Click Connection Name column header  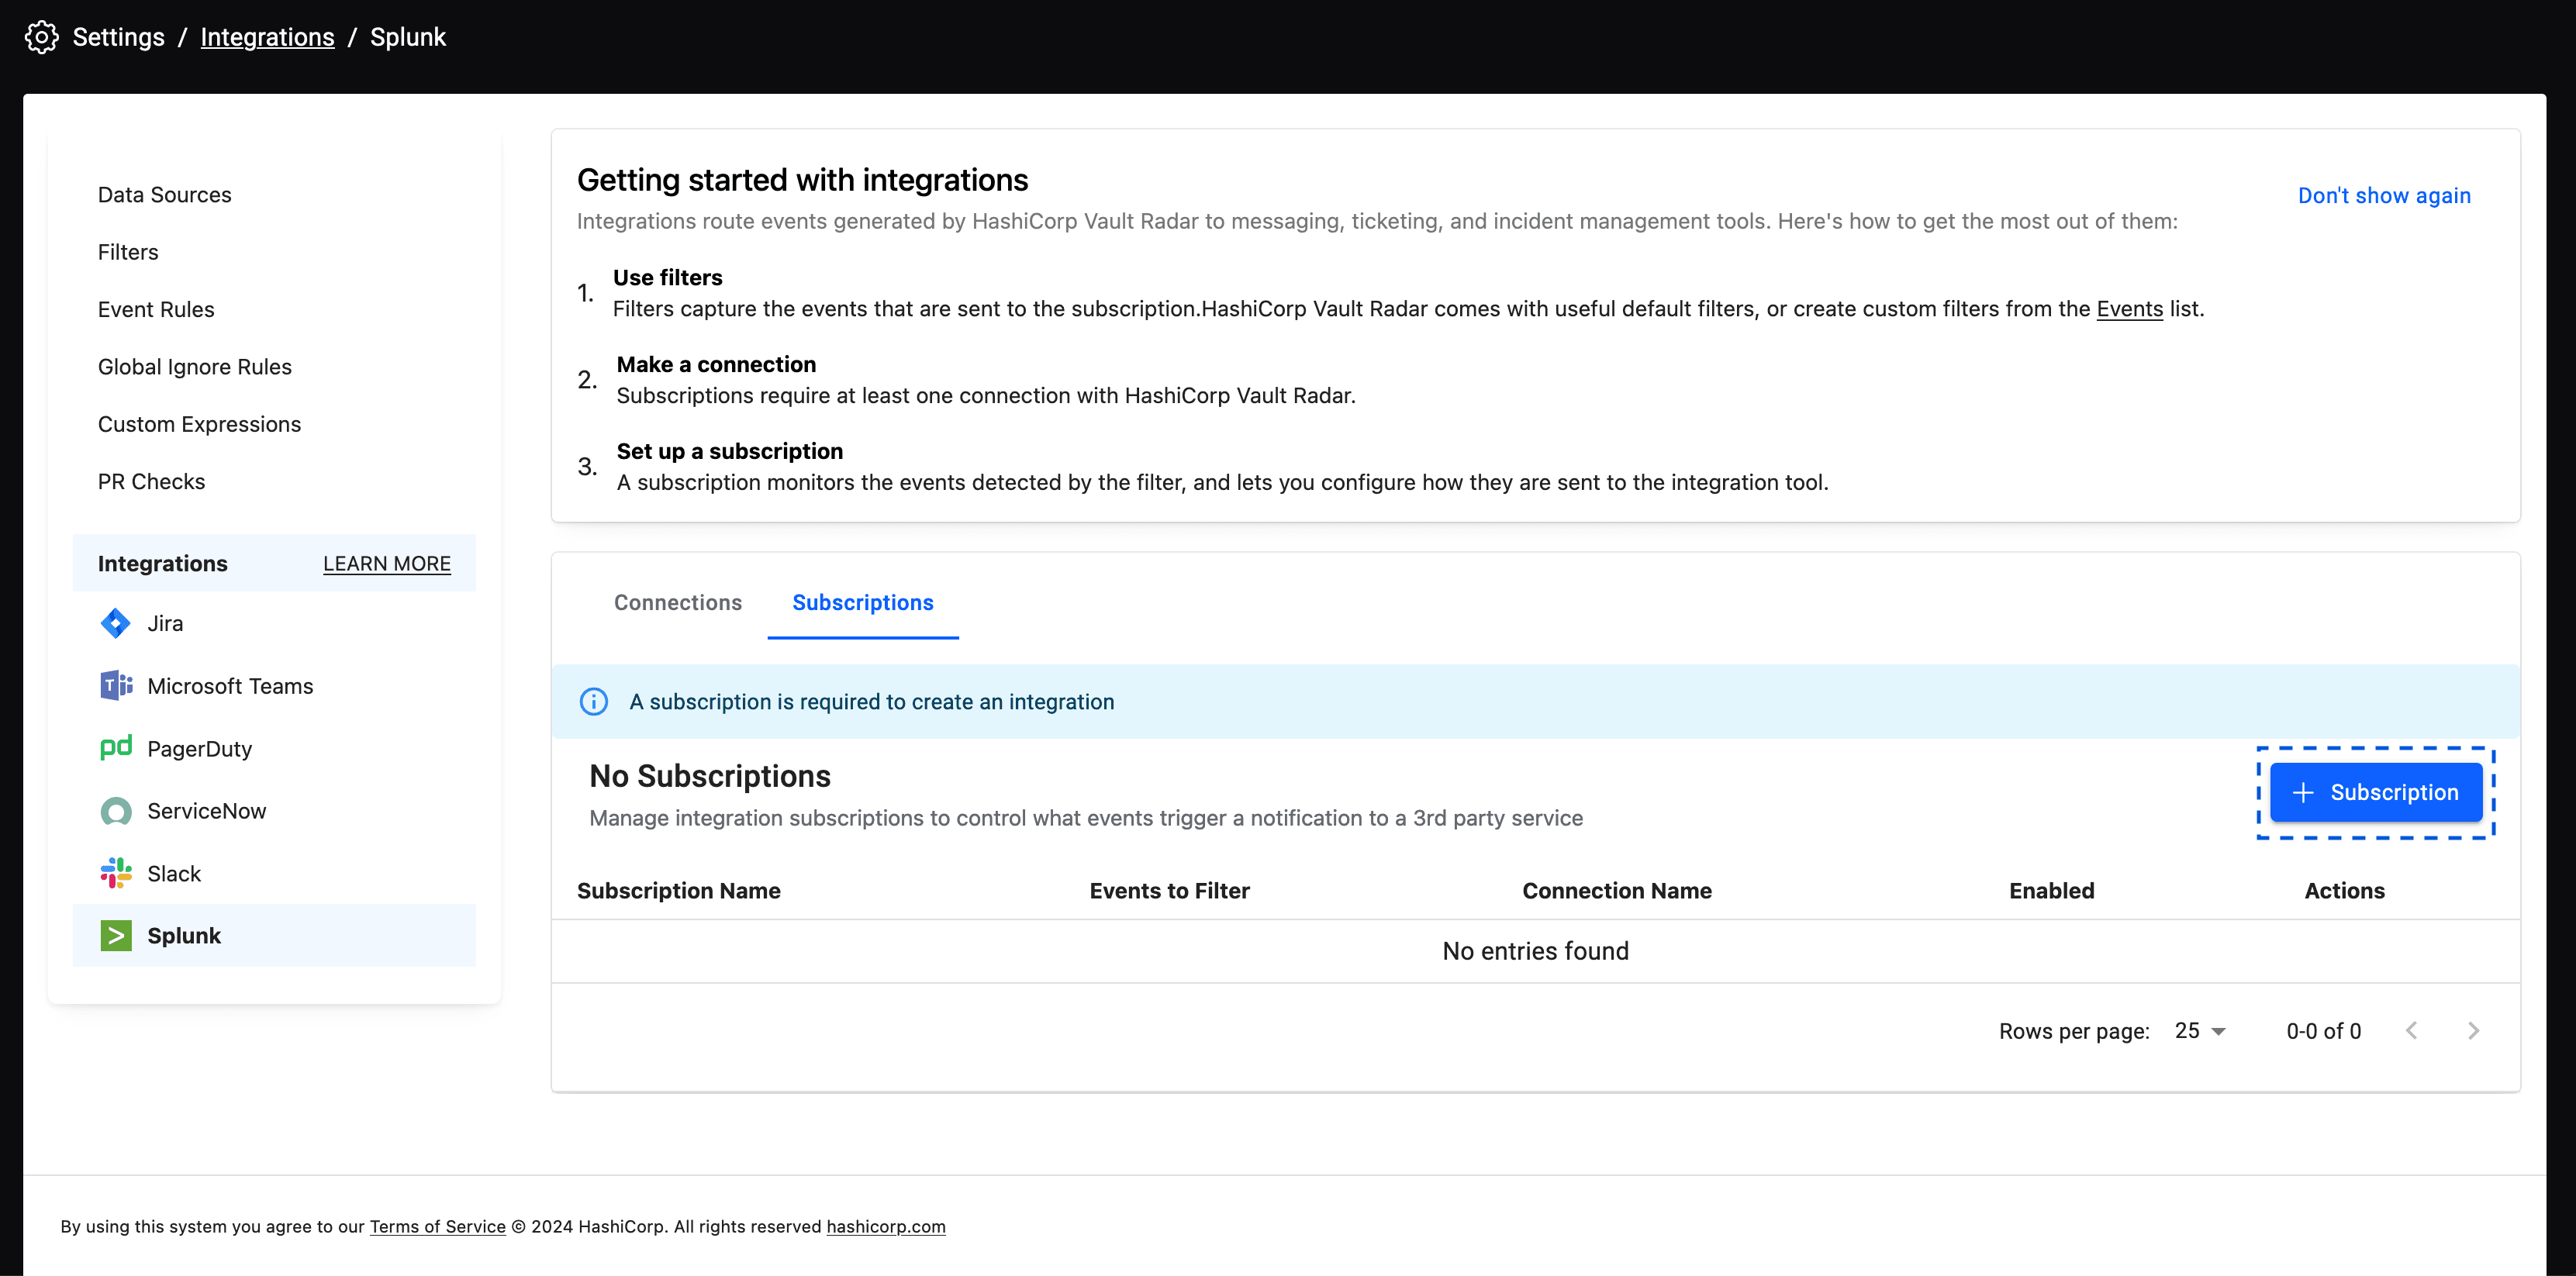[x=1617, y=891]
